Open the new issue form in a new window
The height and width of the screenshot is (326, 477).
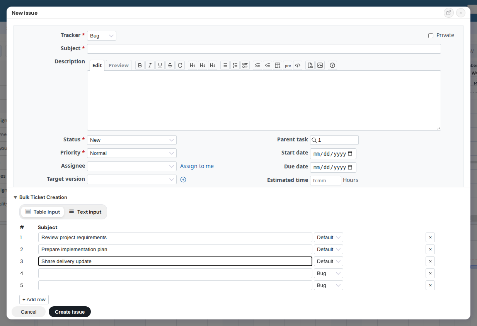point(449,13)
